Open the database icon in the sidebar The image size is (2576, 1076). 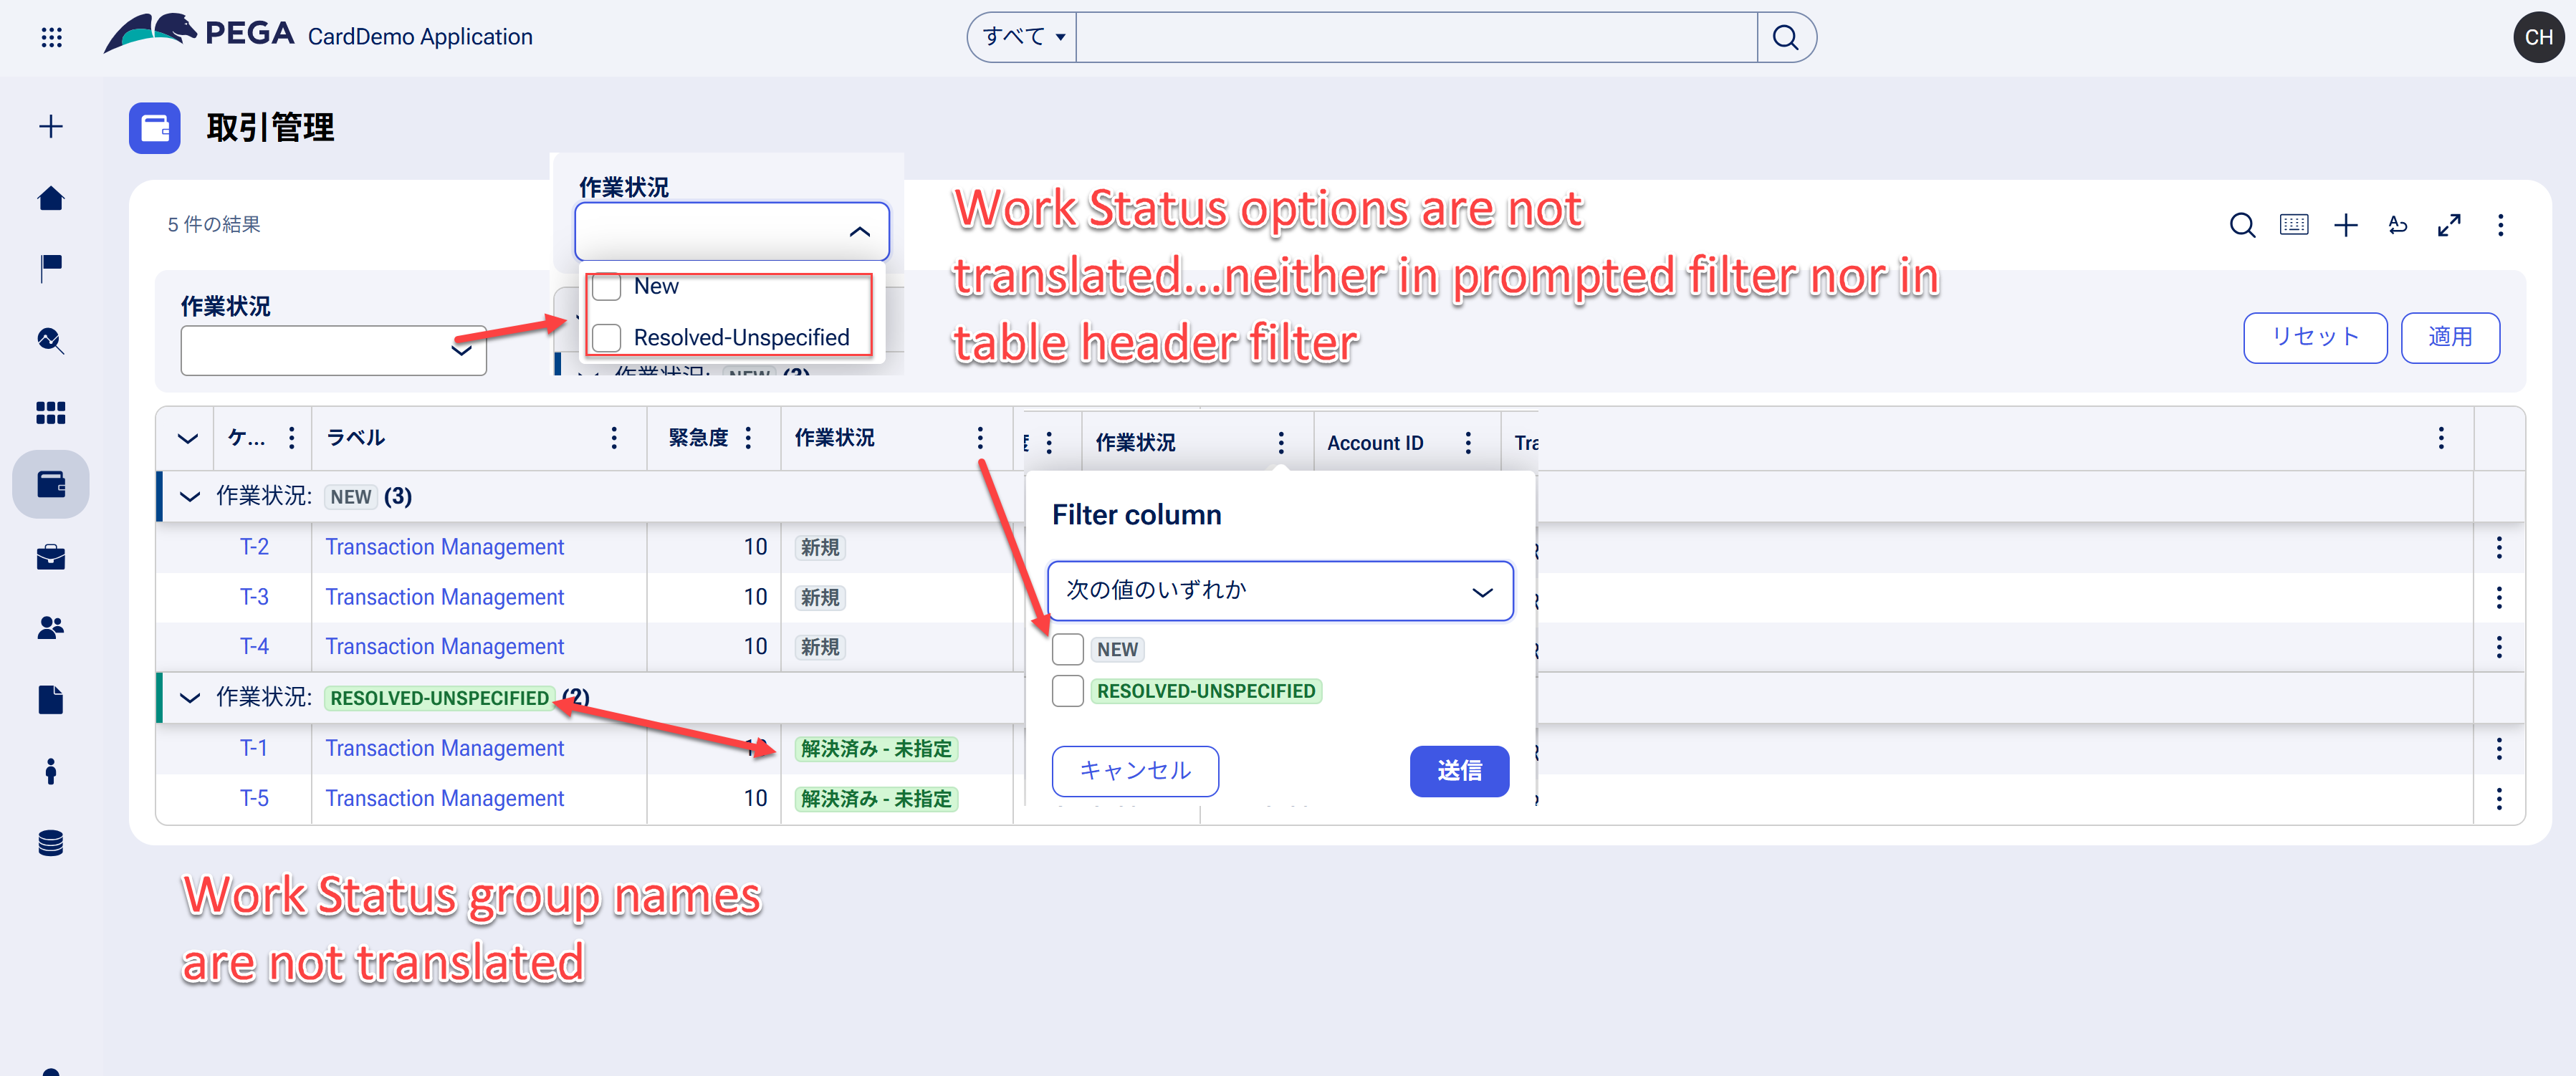[x=51, y=843]
